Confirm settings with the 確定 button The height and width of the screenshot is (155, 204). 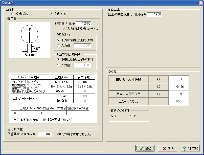145,148
